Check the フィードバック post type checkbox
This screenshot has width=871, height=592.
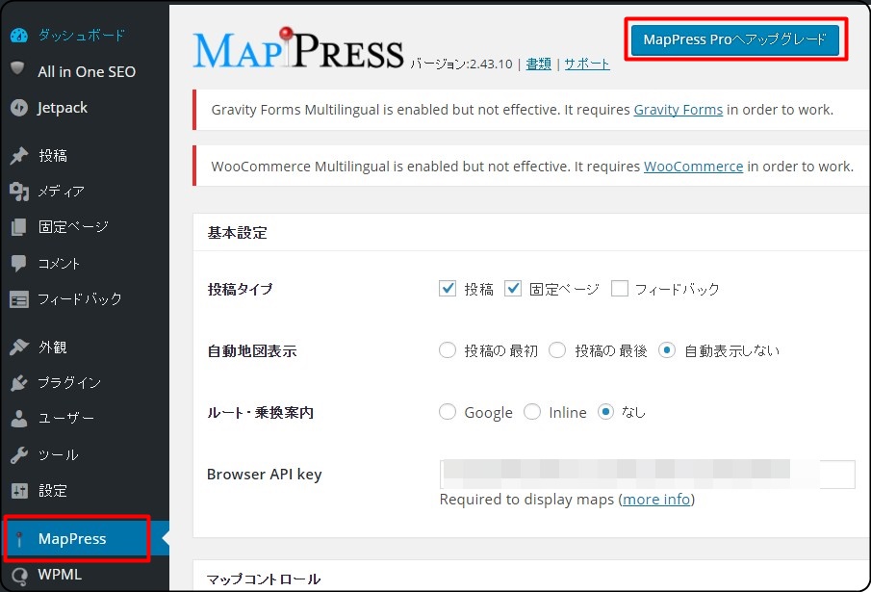coord(620,288)
